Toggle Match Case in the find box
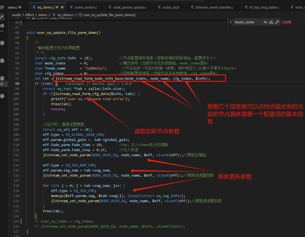Viewport: 305px width, 237px height. (x=265, y=22)
